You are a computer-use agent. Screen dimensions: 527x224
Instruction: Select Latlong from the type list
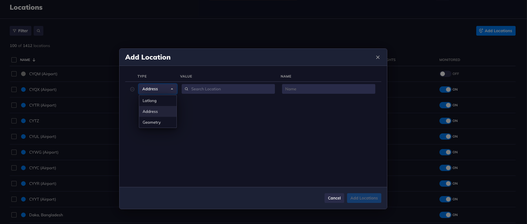point(158,101)
